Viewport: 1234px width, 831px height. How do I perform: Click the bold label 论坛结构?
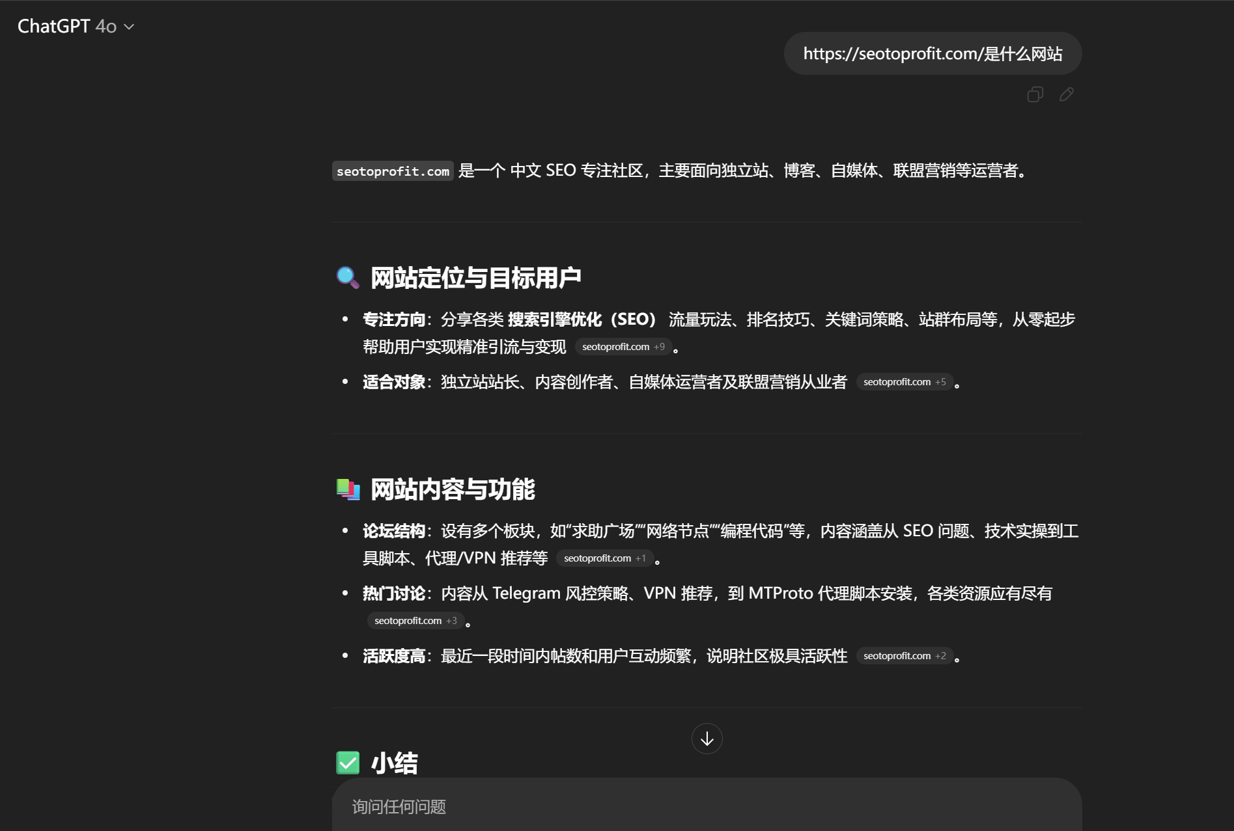click(x=394, y=531)
